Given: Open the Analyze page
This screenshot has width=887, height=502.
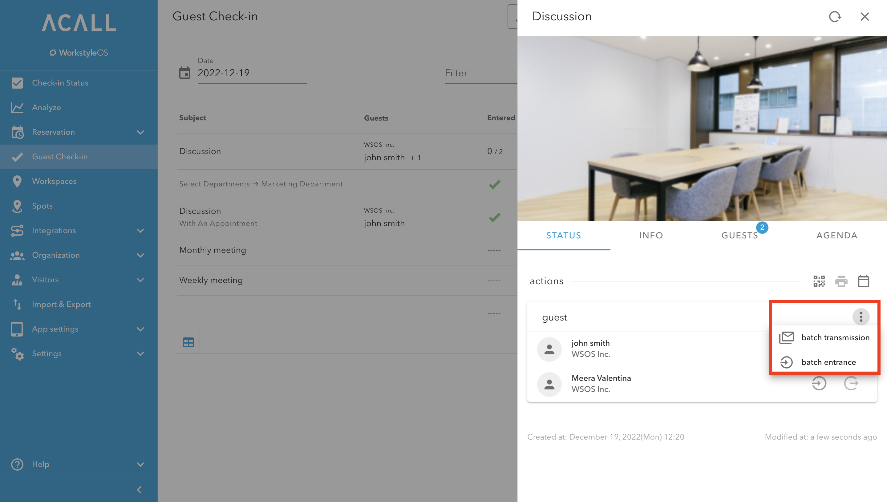Looking at the screenshot, I should (79, 107).
